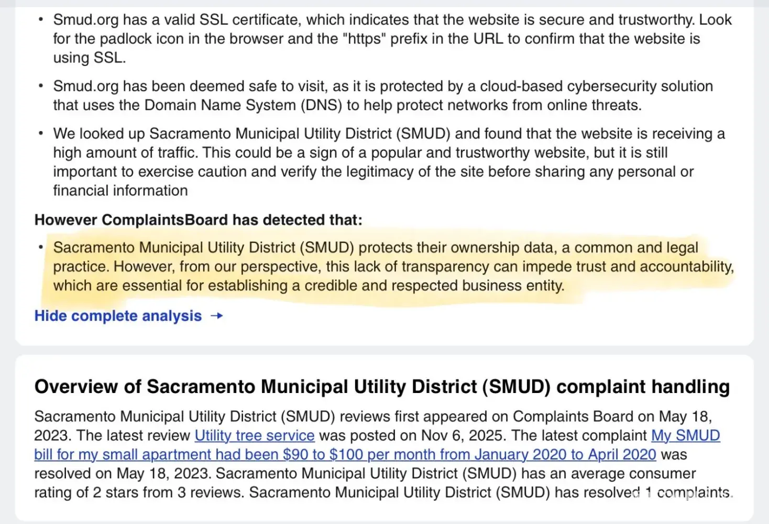This screenshot has width=769, height=524.
Task: Click the However ComplaintsBoard has detected heading
Action: (x=198, y=220)
